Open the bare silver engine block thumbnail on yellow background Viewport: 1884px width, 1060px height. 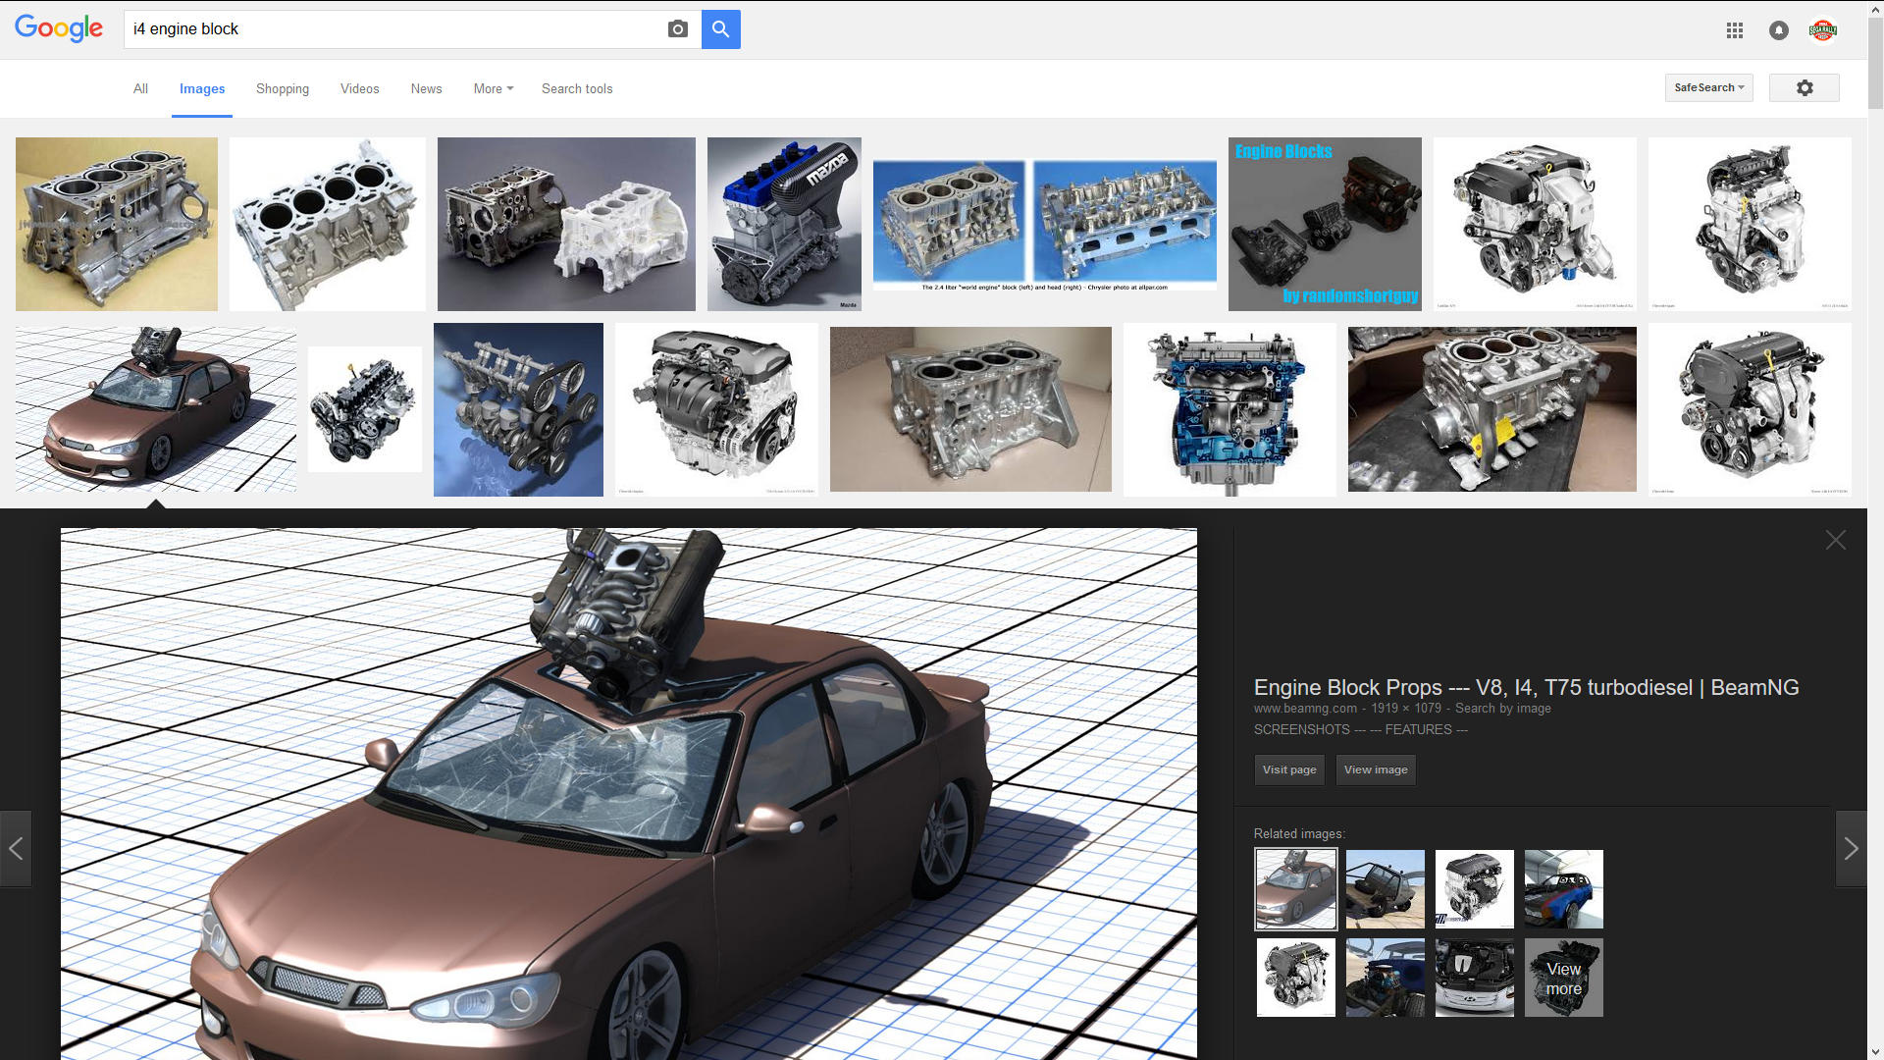(117, 224)
